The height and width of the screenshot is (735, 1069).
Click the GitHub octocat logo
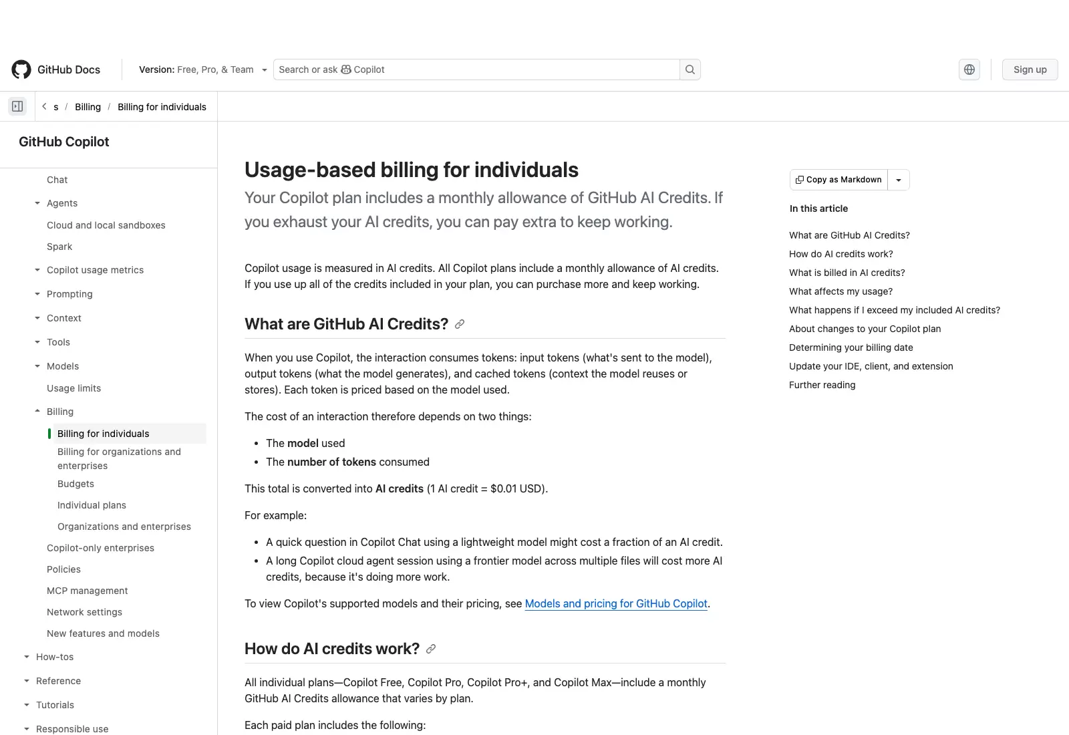[x=21, y=69]
